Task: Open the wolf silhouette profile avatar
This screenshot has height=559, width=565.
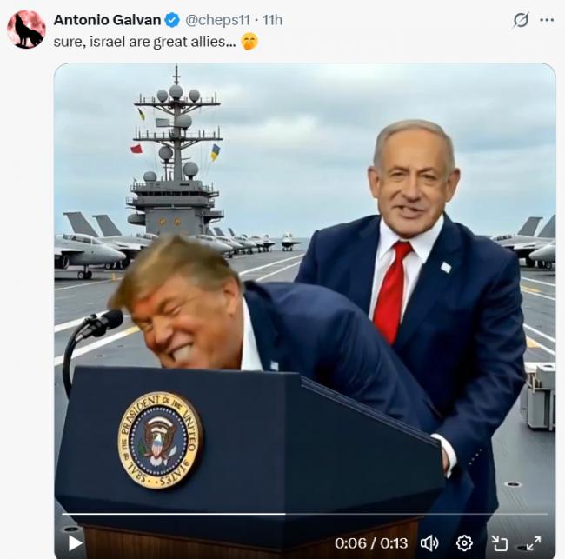Action: (26, 30)
